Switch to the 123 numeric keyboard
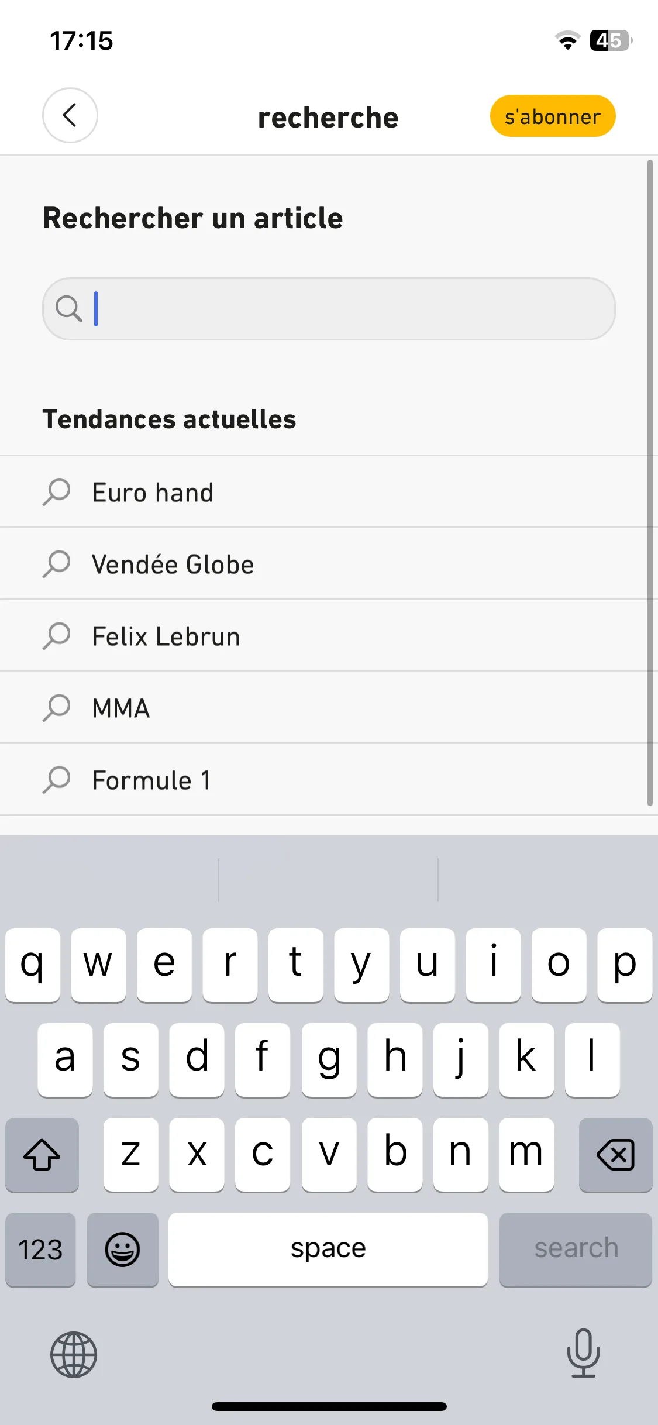This screenshot has height=1425, width=658. [x=40, y=1250]
